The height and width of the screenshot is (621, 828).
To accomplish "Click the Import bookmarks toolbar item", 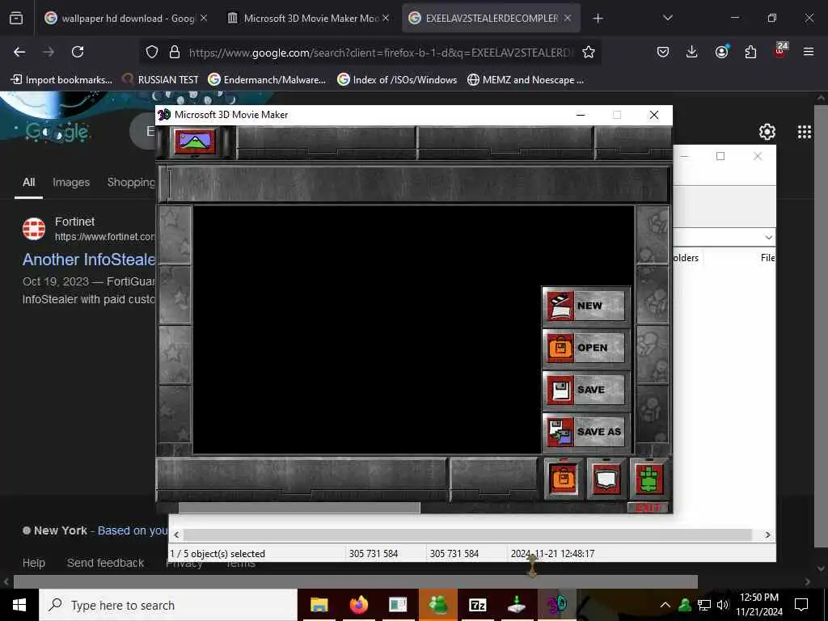I will [x=61, y=80].
